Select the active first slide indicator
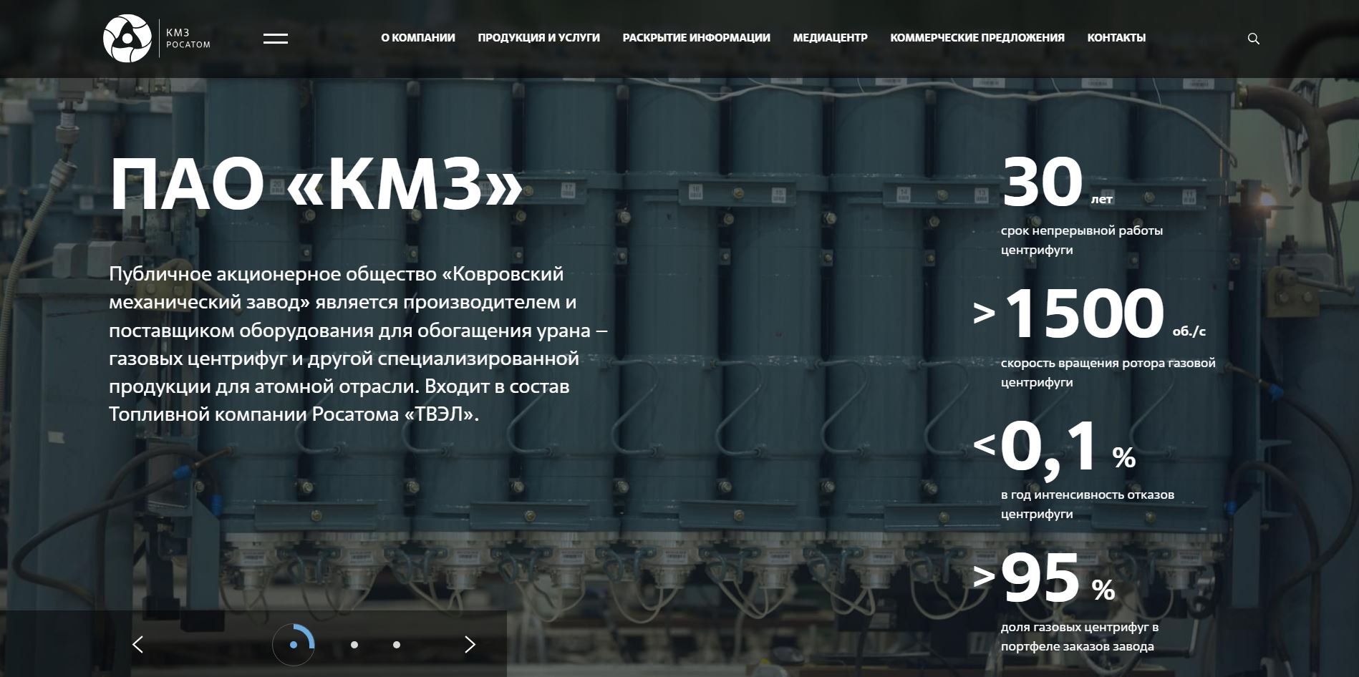The height and width of the screenshot is (677, 1359). 293,645
